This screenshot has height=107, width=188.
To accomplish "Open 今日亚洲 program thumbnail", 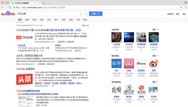I will click(x=116, y=37).
